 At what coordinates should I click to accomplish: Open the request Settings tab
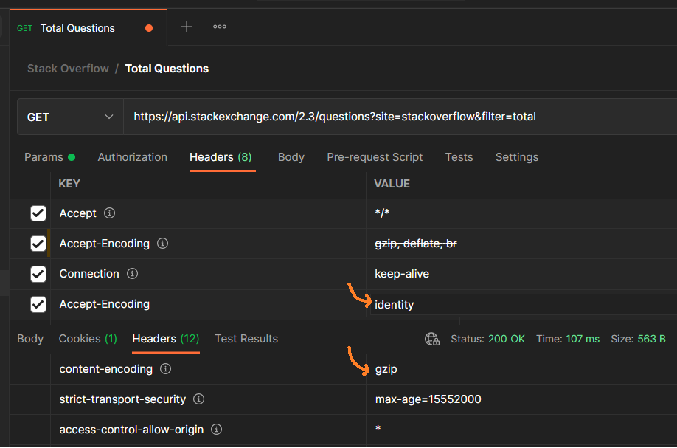point(517,156)
